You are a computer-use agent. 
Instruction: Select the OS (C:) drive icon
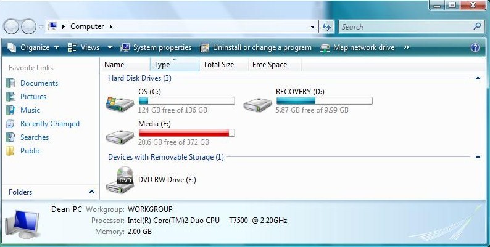tap(120, 104)
